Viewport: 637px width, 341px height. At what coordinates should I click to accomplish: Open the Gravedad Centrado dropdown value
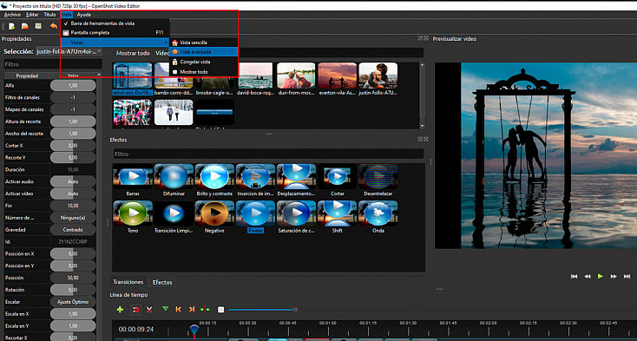(x=73, y=230)
